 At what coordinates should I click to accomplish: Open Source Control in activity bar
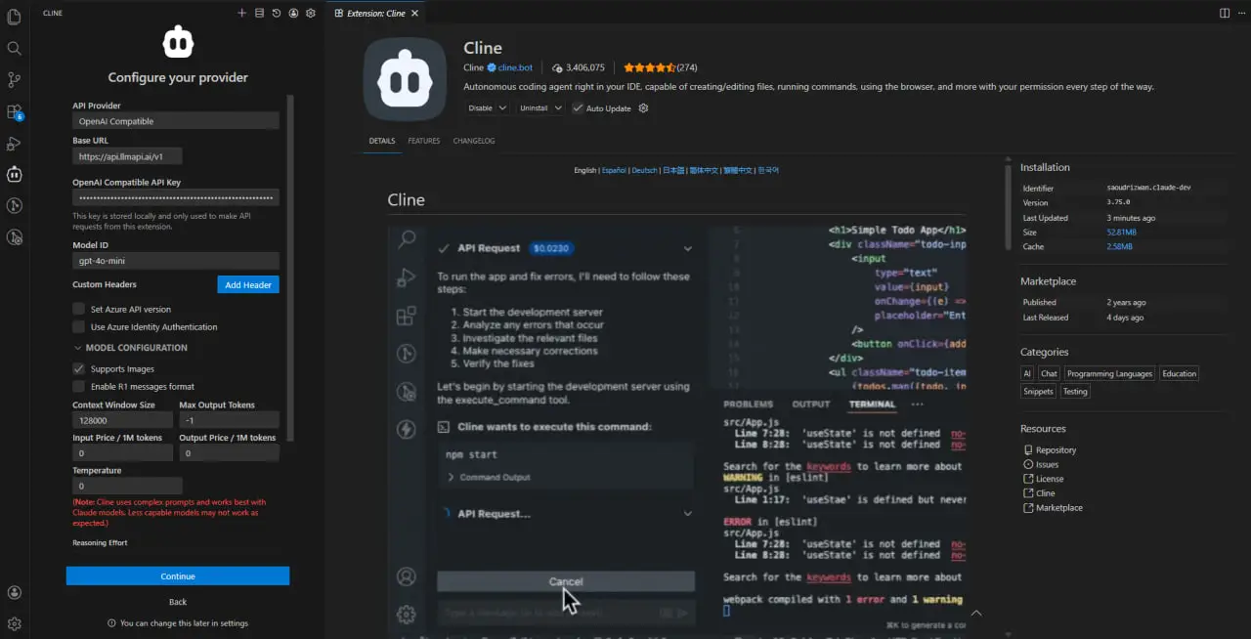point(14,79)
